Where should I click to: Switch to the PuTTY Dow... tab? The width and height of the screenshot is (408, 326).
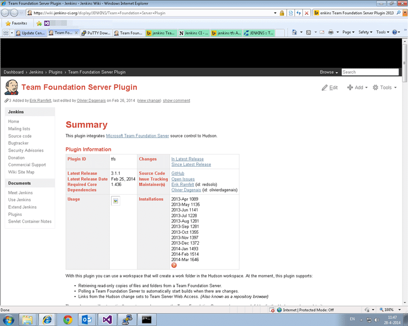click(96, 33)
